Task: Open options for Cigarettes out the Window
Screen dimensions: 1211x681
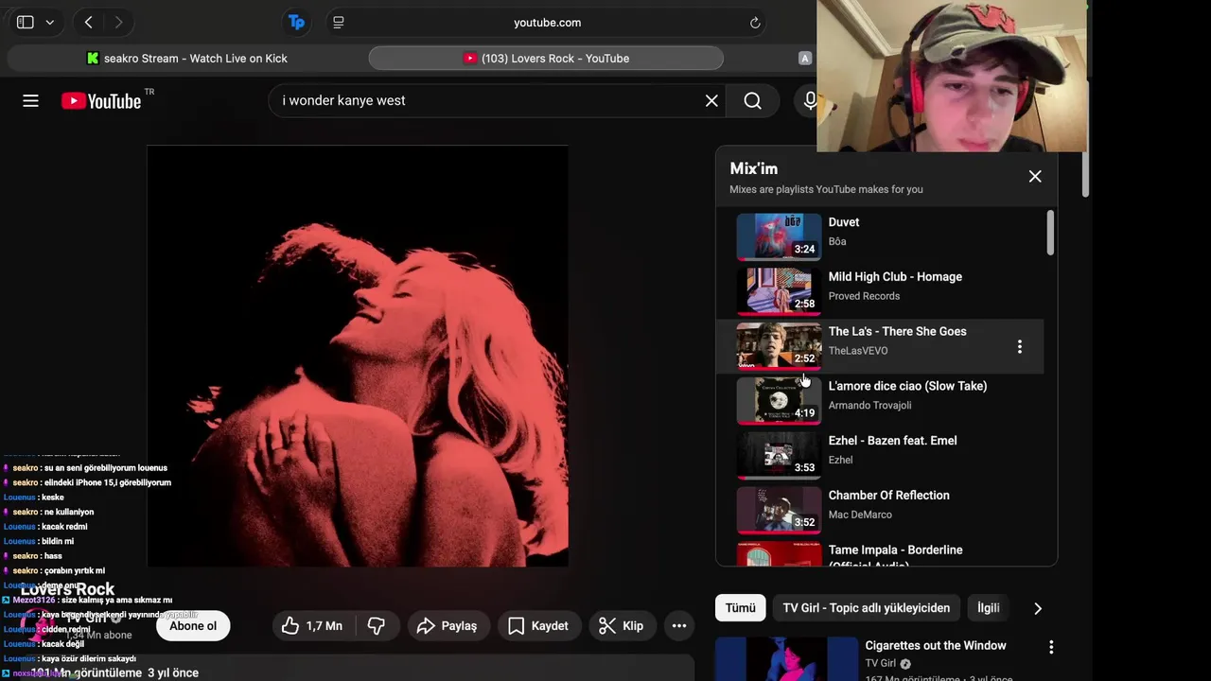Action: (1050, 647)
